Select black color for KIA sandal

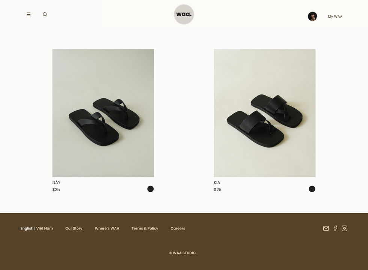point(312,189)
